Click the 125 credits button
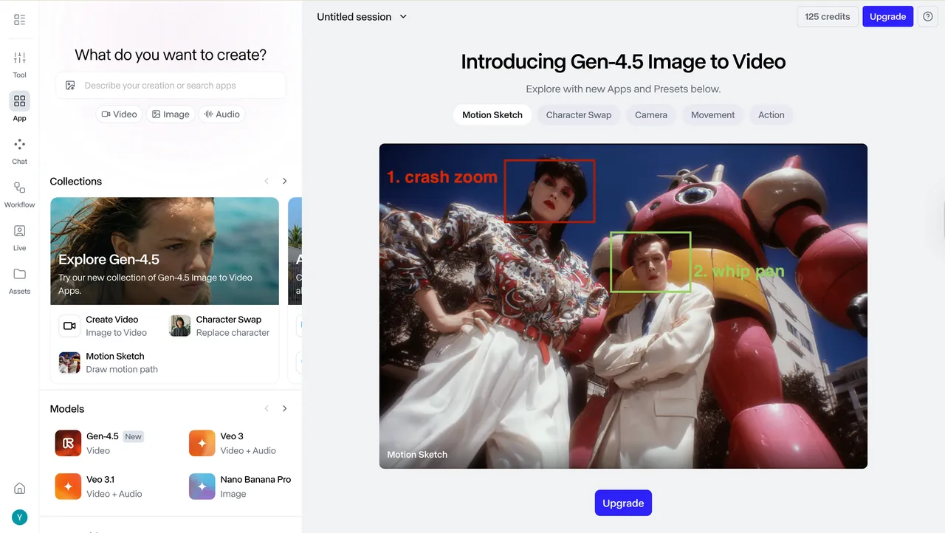 click(827, 17)
